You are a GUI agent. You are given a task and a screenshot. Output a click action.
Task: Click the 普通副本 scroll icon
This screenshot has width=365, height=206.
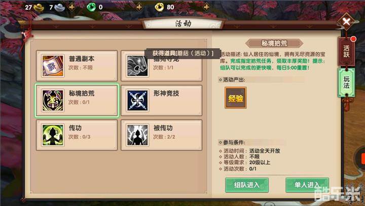click(x=53, y=66)
